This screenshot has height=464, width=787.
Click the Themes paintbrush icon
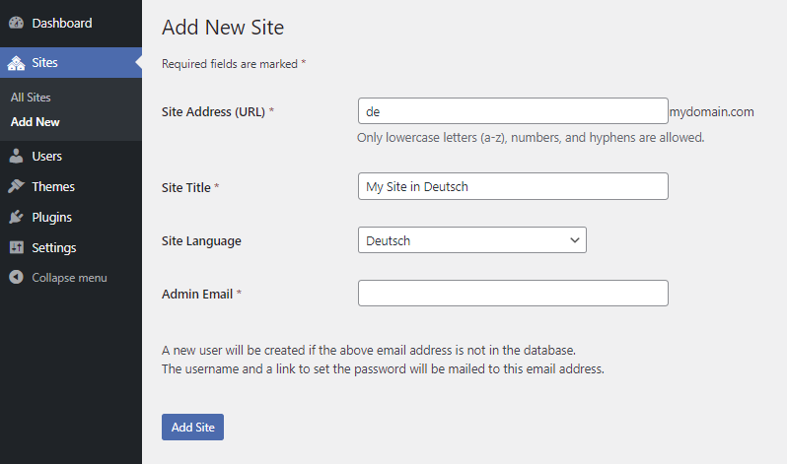point(16,187)
